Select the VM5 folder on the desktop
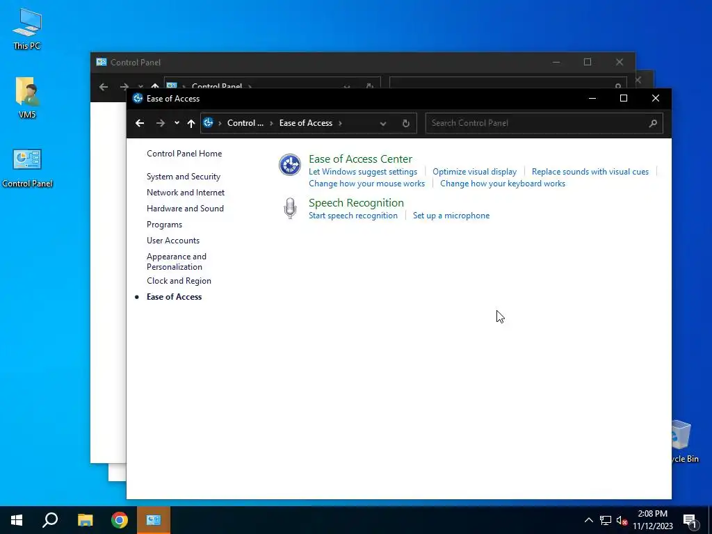 pos(27,97)
